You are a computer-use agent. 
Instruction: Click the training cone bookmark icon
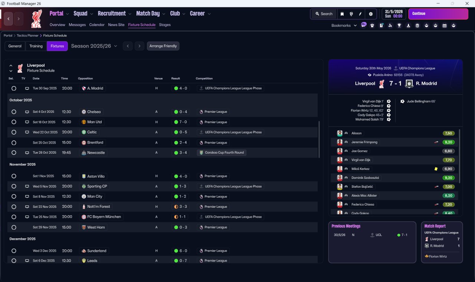(409, 26)
